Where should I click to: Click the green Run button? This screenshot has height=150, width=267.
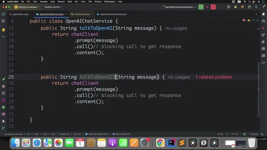pos(201,7)
